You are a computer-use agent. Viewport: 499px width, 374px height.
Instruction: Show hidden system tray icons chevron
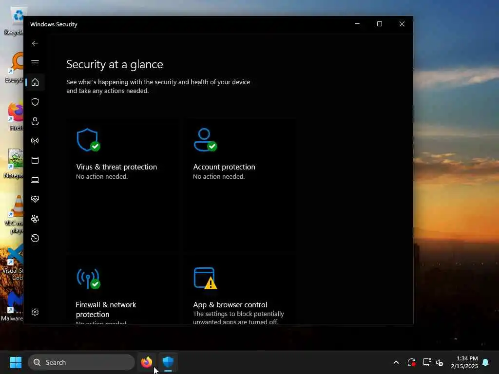(x=396, y=362)
